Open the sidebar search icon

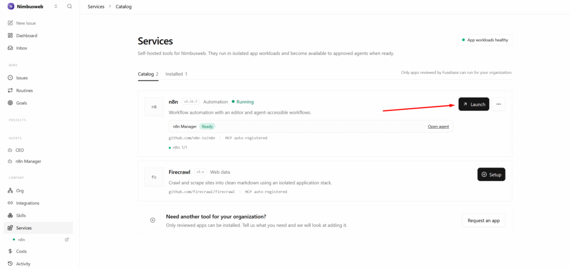pyautogui.click(x=70, y=7)
